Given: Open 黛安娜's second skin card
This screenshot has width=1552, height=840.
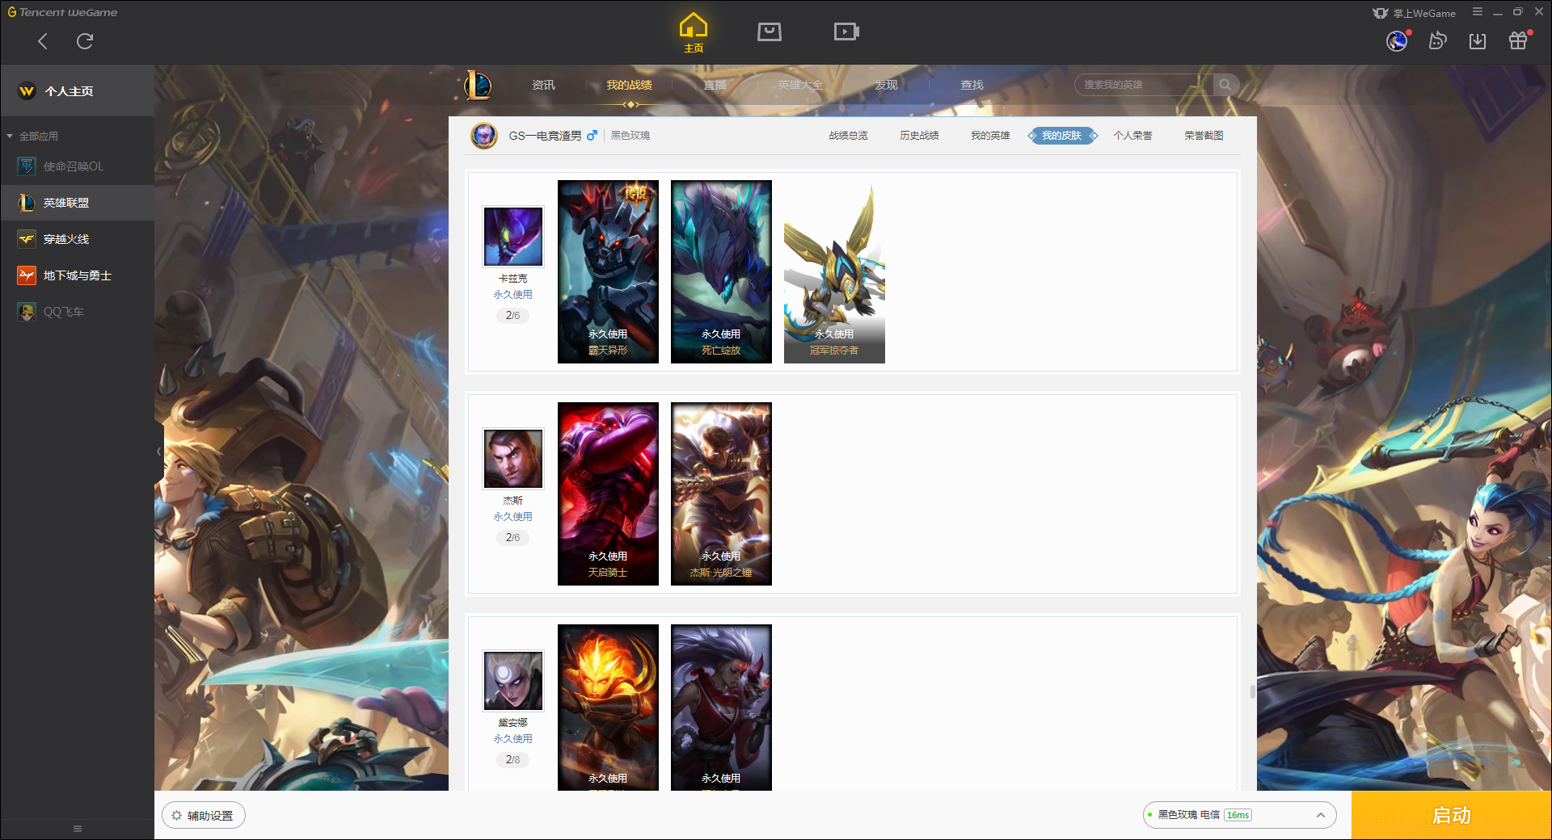Looking at the screenshot, I should (x=721, y=708).
